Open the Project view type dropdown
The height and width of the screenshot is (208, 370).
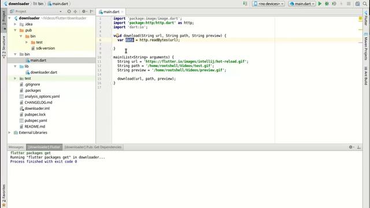tap(60, 12)
